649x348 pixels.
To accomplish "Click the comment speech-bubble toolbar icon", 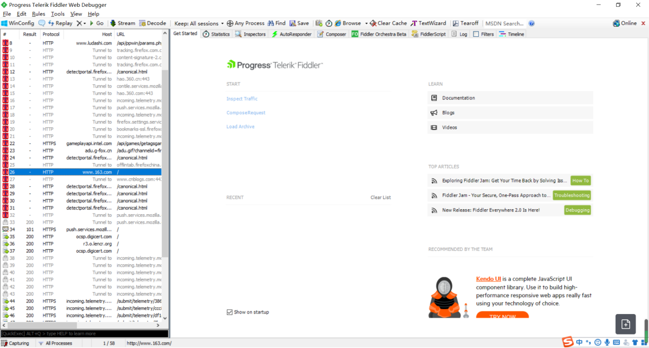I will [42, 23].
